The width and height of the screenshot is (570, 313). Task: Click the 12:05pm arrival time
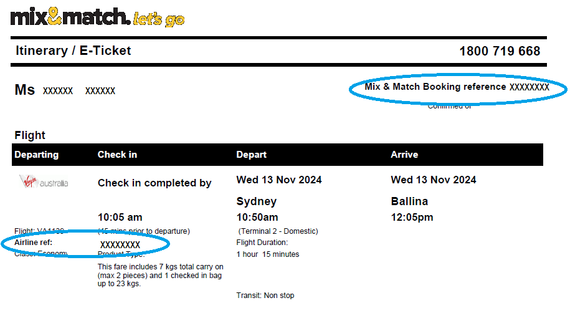(x=412, y=217)
